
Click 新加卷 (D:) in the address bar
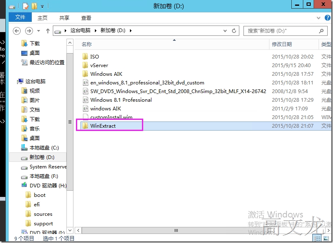(113, 30)
